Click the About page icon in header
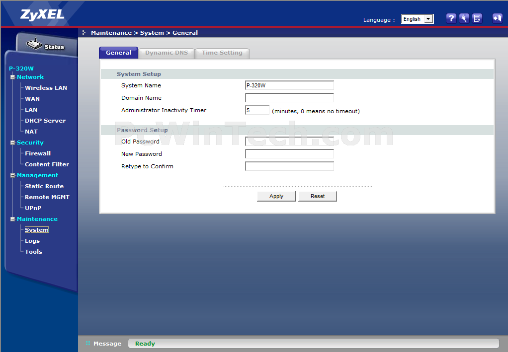 pyautogui.click(x=477, y=18)
